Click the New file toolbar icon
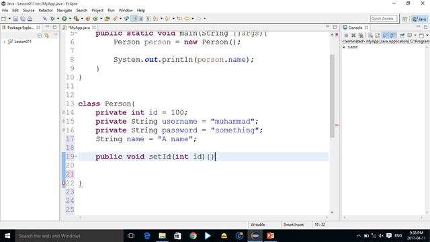The width and height of the screenshot is (430, 242). point(3,19)
